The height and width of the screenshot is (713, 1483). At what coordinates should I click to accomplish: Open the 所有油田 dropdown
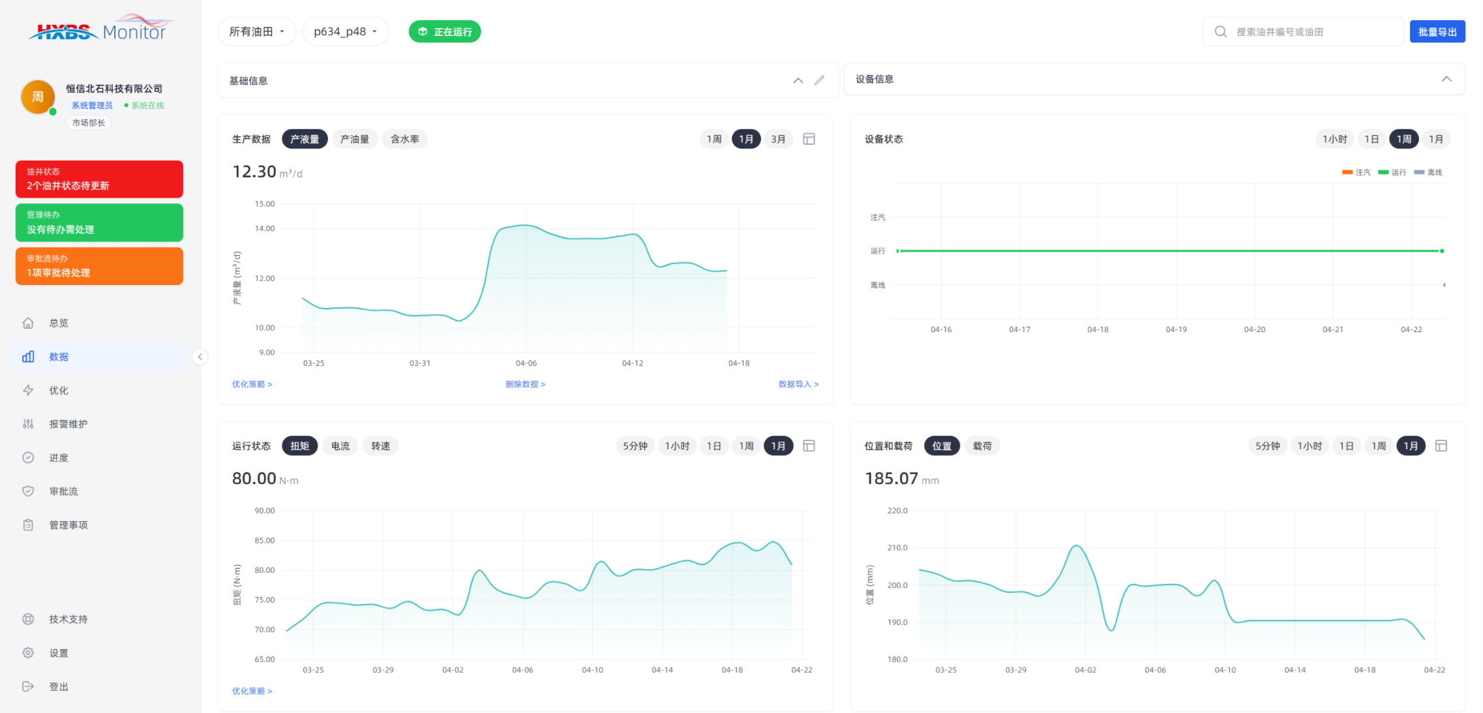(257, 31)
